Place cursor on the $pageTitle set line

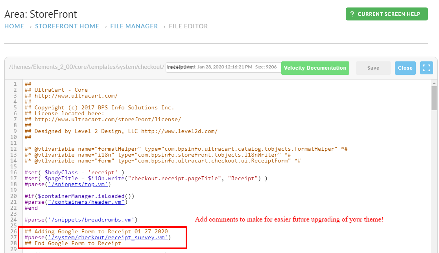point(146,179)
